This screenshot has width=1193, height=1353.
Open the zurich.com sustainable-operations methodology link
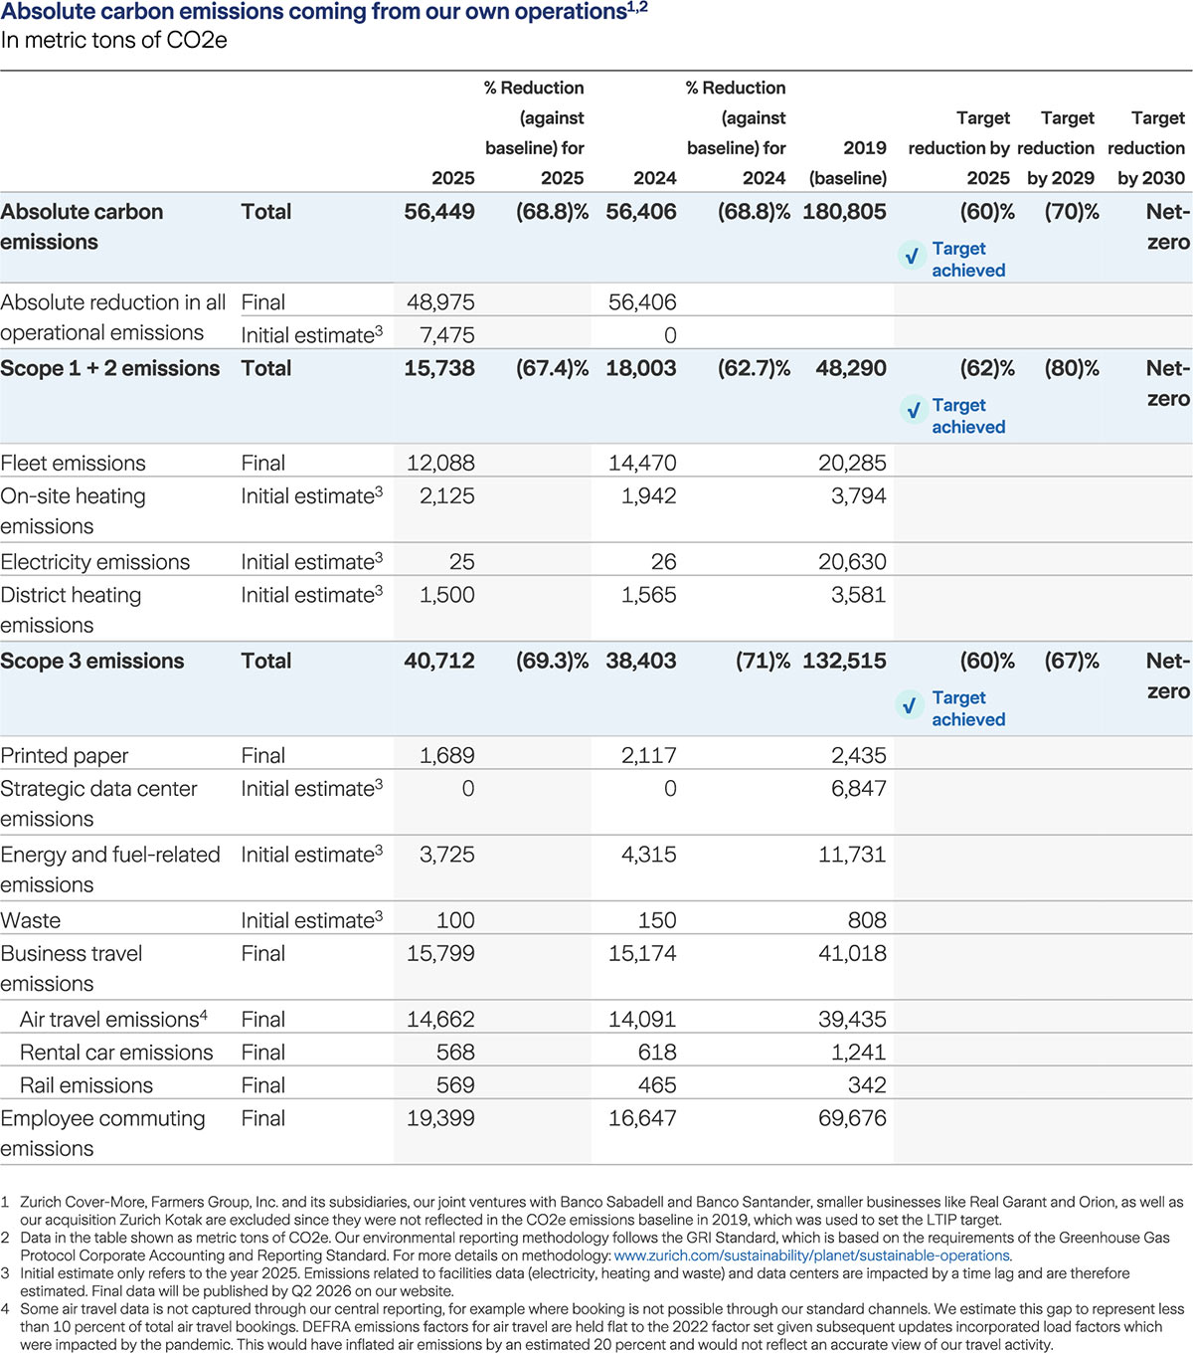pos(812,1256)
